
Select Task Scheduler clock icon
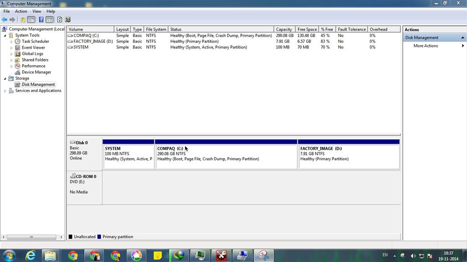17,41
